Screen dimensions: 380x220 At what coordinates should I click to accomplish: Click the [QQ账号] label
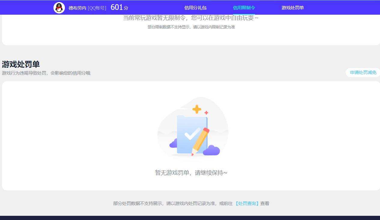tap(97, 8)
